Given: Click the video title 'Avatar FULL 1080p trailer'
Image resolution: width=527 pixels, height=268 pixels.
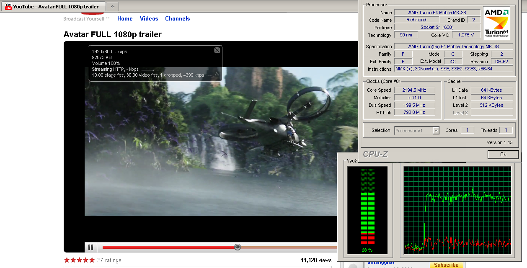Looking at the screenshot, I should pyautogui.click(x=113, y=34).
